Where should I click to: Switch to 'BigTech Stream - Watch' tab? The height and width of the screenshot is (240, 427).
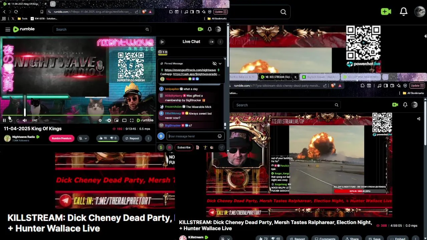(x=319, y=77)
